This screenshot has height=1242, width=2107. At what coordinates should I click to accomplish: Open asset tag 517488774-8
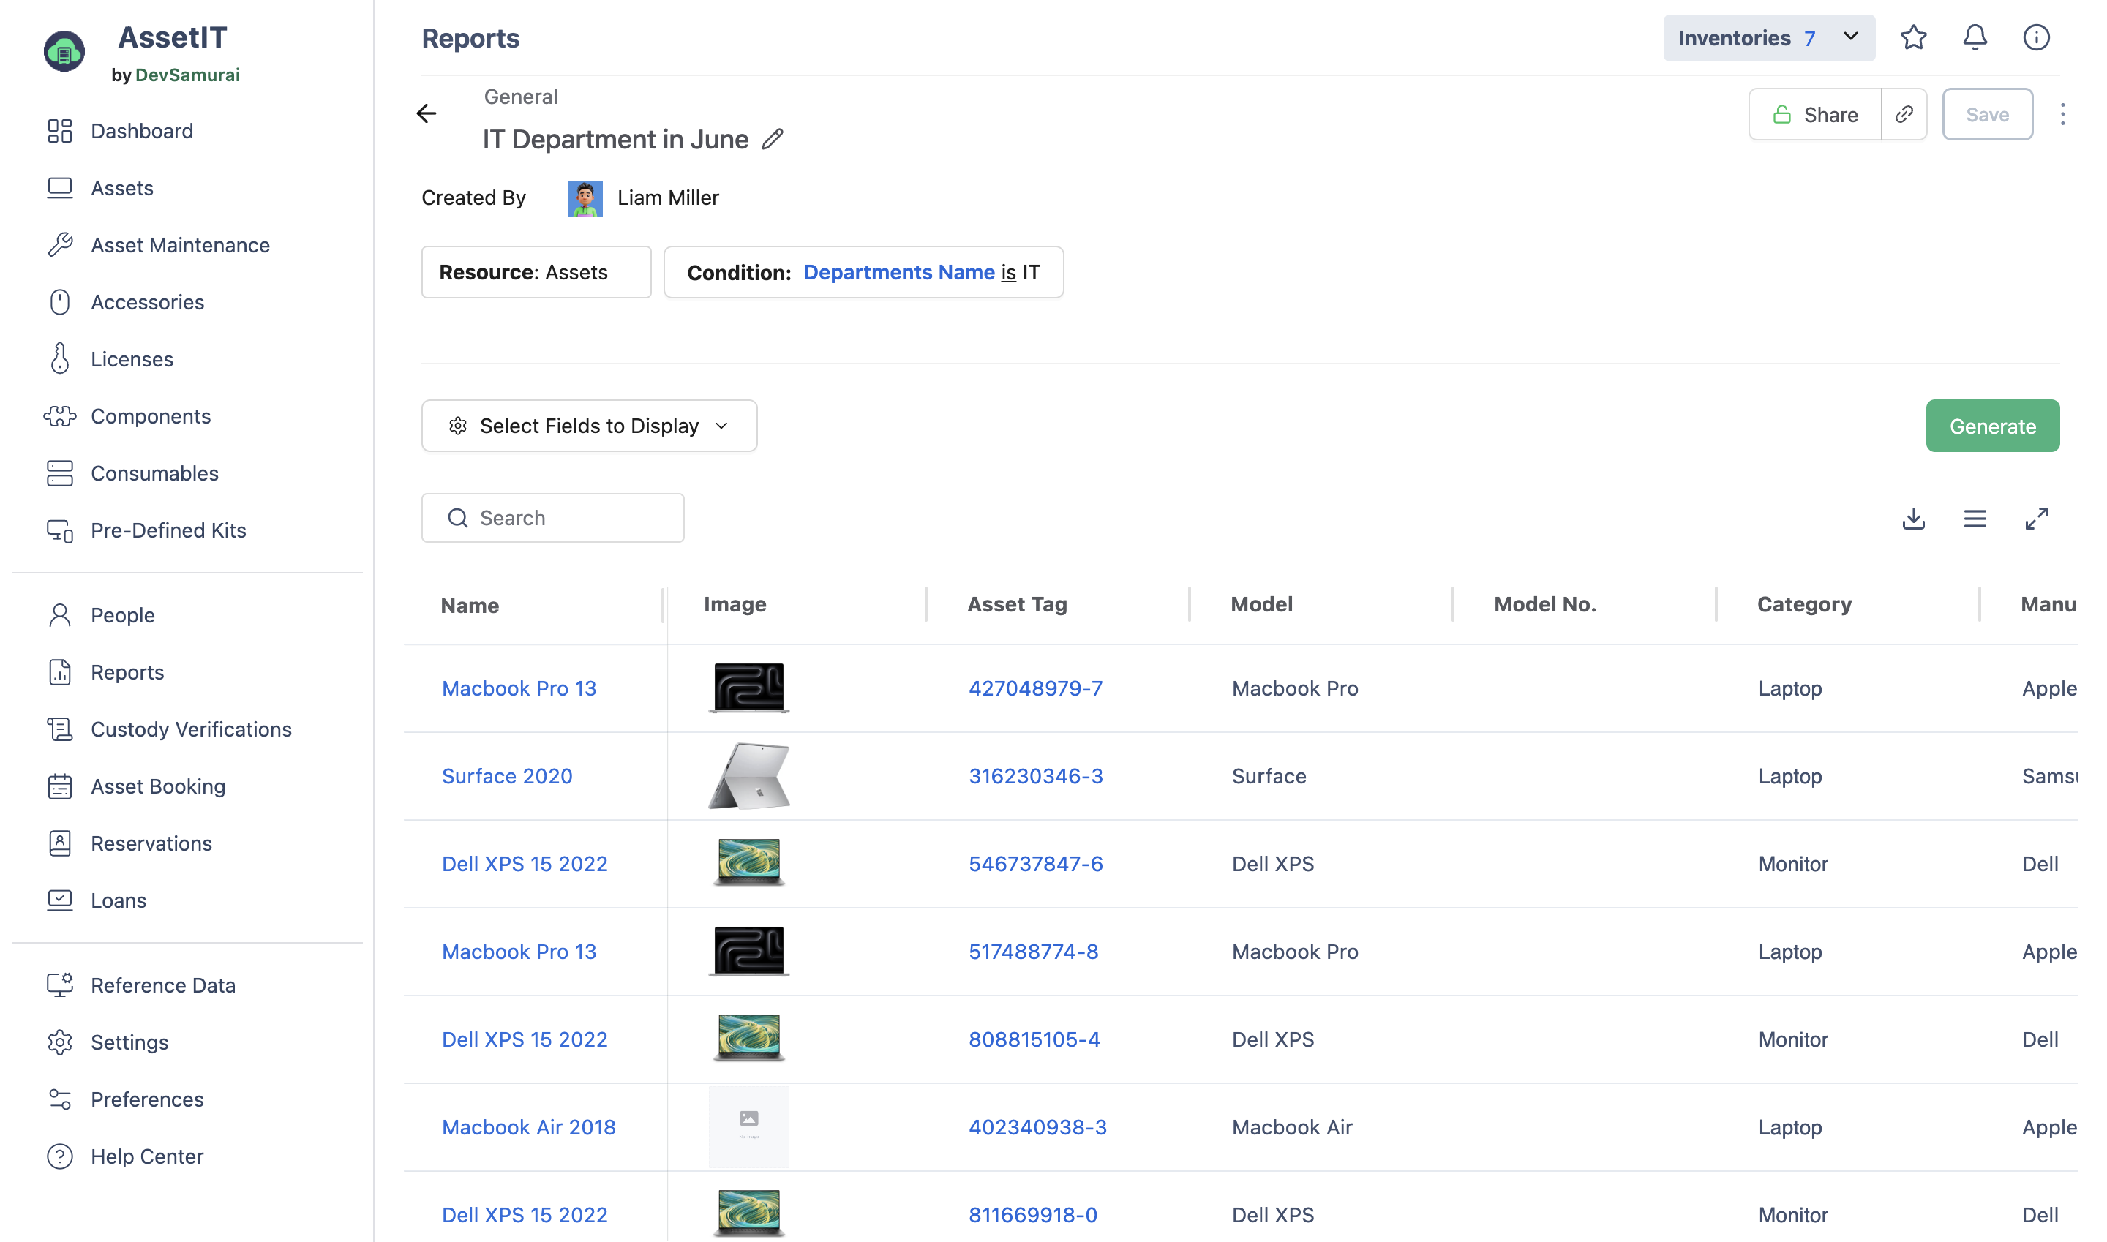click(1033, 952)
